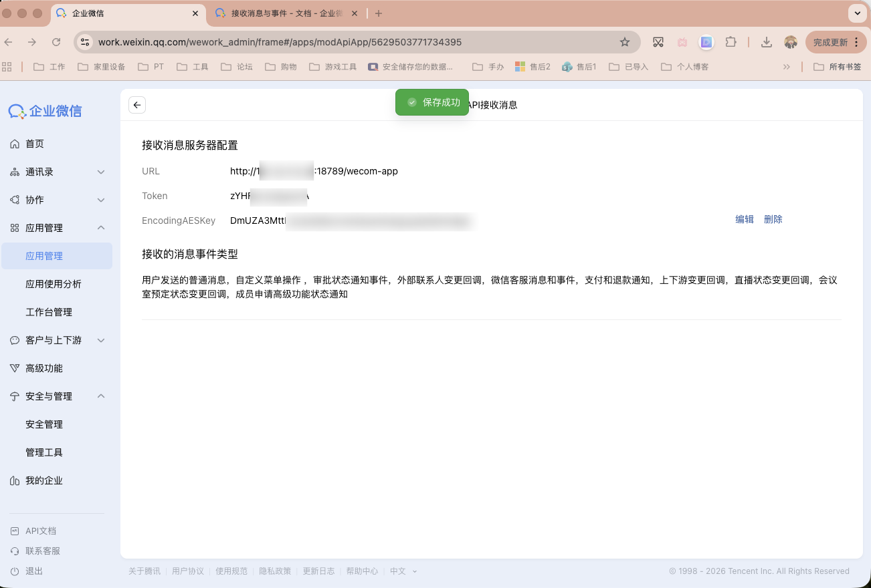This screenshot has height=588, width=871.
Task: Expand the 通讯录 section chevron
Action: [x=101, y=172]
